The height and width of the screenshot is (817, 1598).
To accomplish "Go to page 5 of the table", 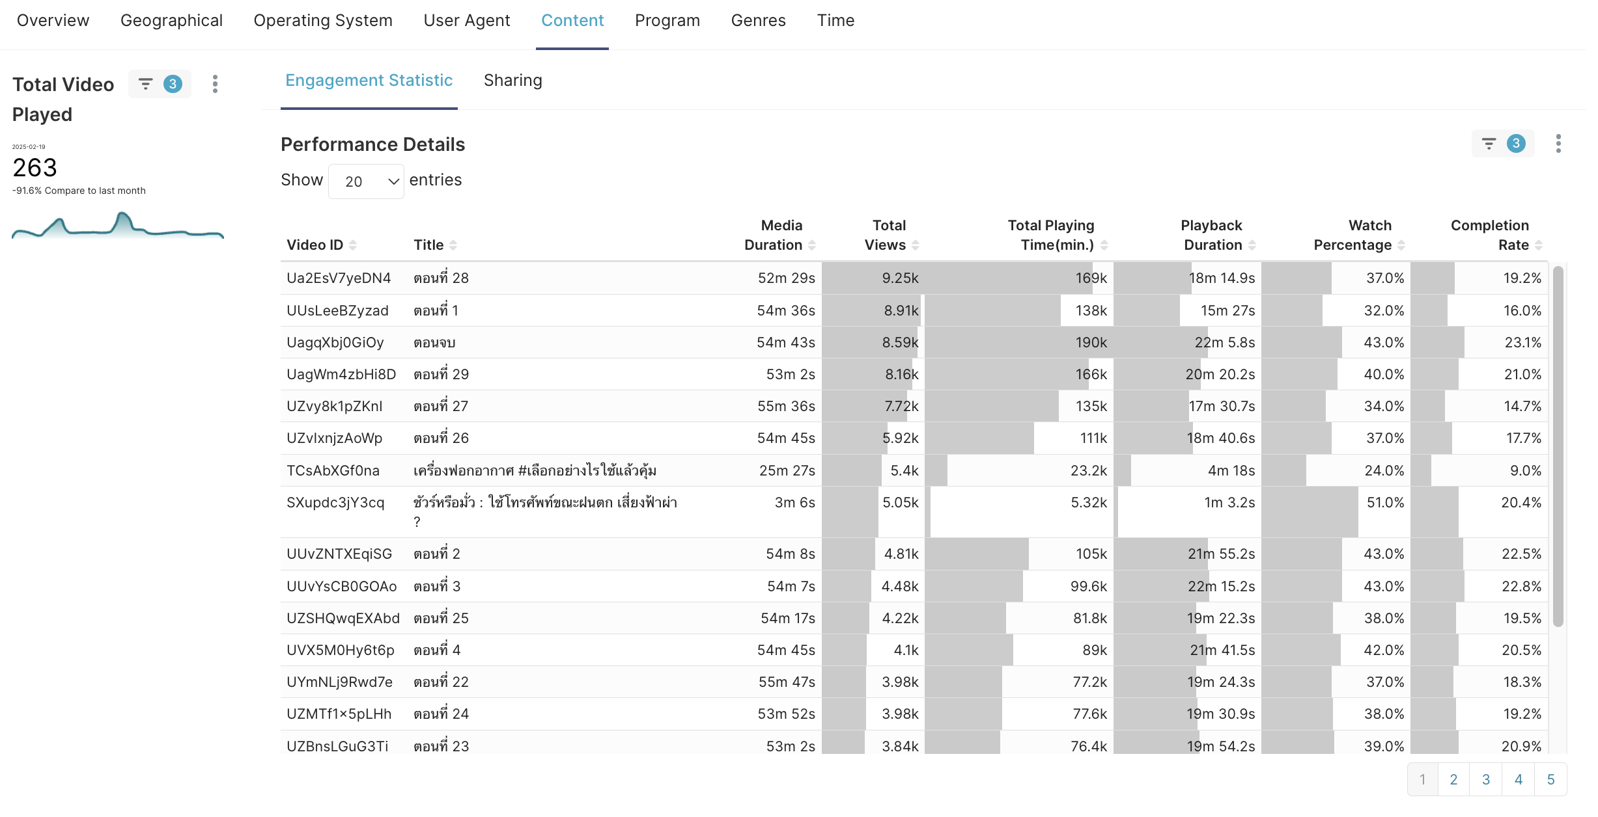I will coord(1551,780).
